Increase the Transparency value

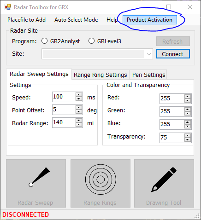click(188, 136)
